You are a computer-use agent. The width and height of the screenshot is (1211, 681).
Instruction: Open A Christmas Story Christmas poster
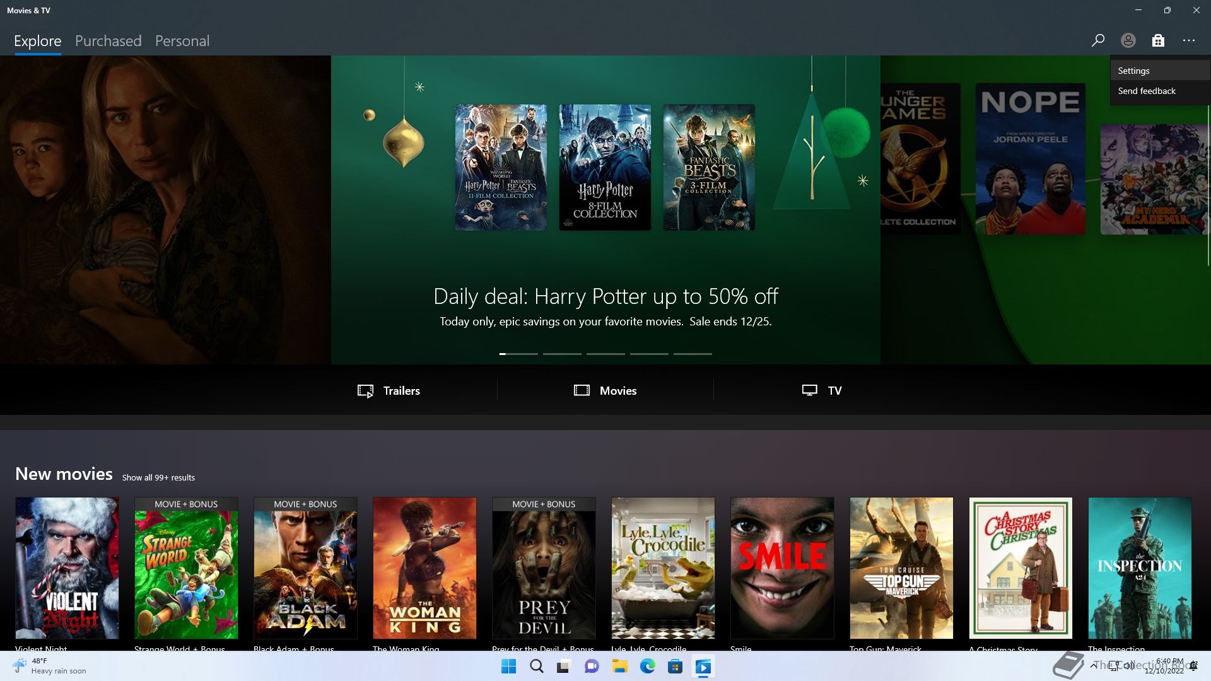[1021, 568]
